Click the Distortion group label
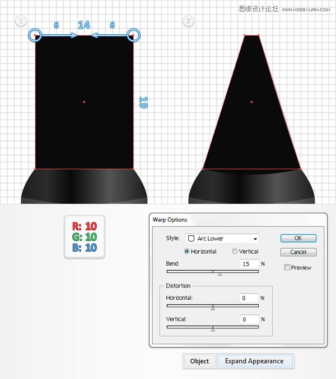Screen dimensions: 336x379 (178, 286)
